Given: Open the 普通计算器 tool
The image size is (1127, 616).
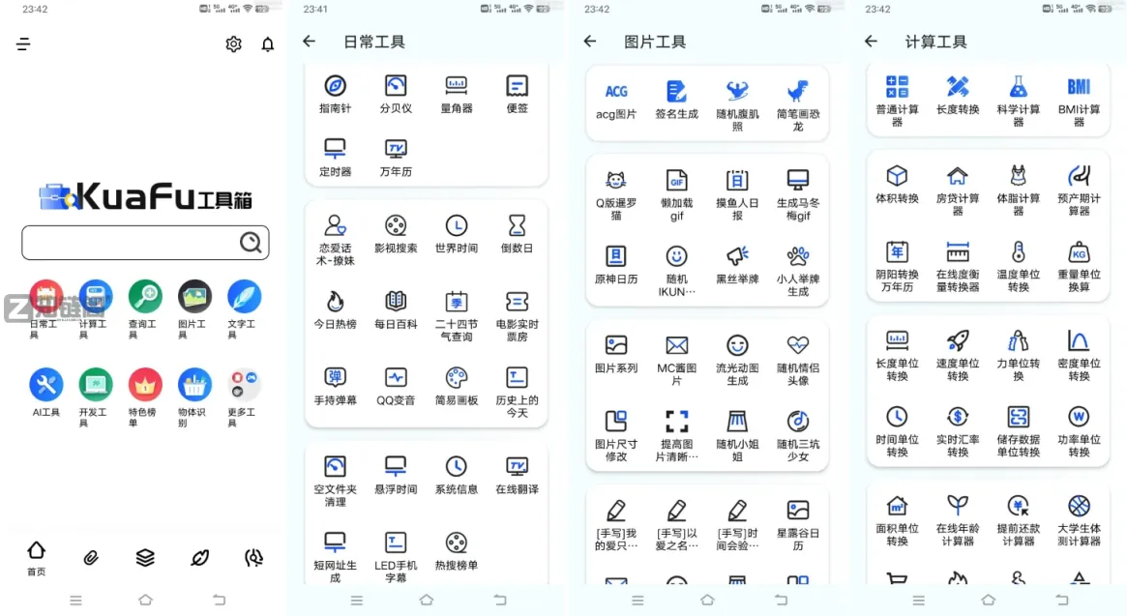Looking at the screenshot, I should [897, 101].
